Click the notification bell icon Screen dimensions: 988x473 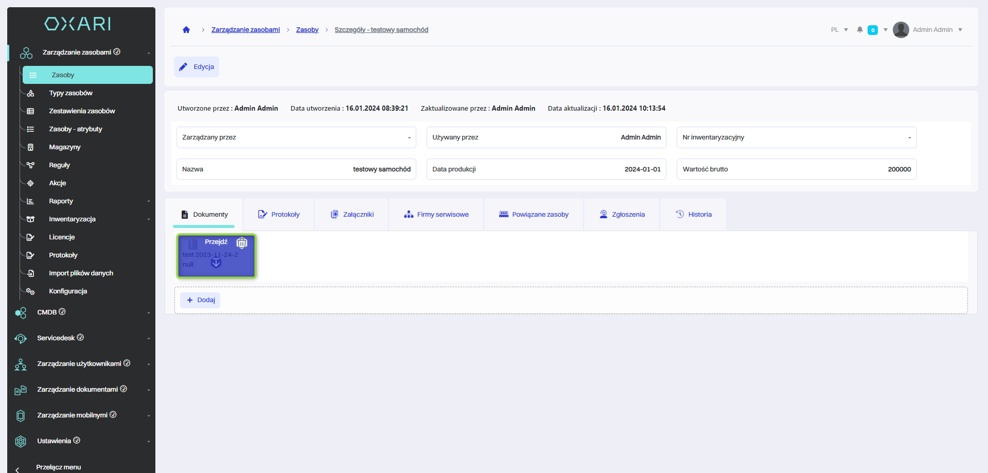pyautogui.click(x=859, y=30)
